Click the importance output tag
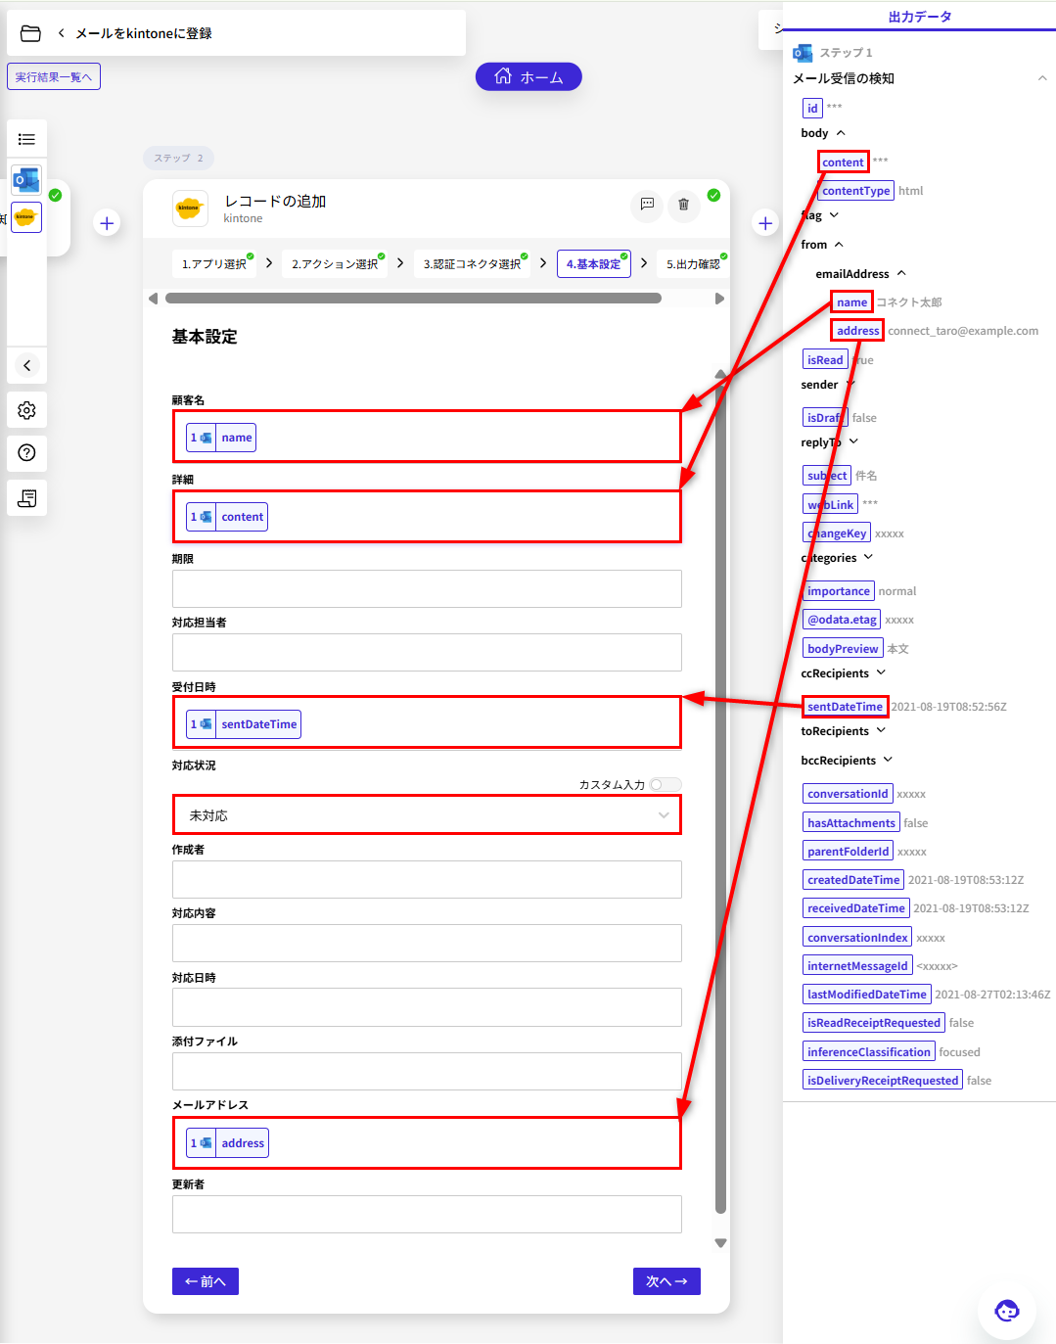The image size is (1056, 1344). tap(839, 591)
